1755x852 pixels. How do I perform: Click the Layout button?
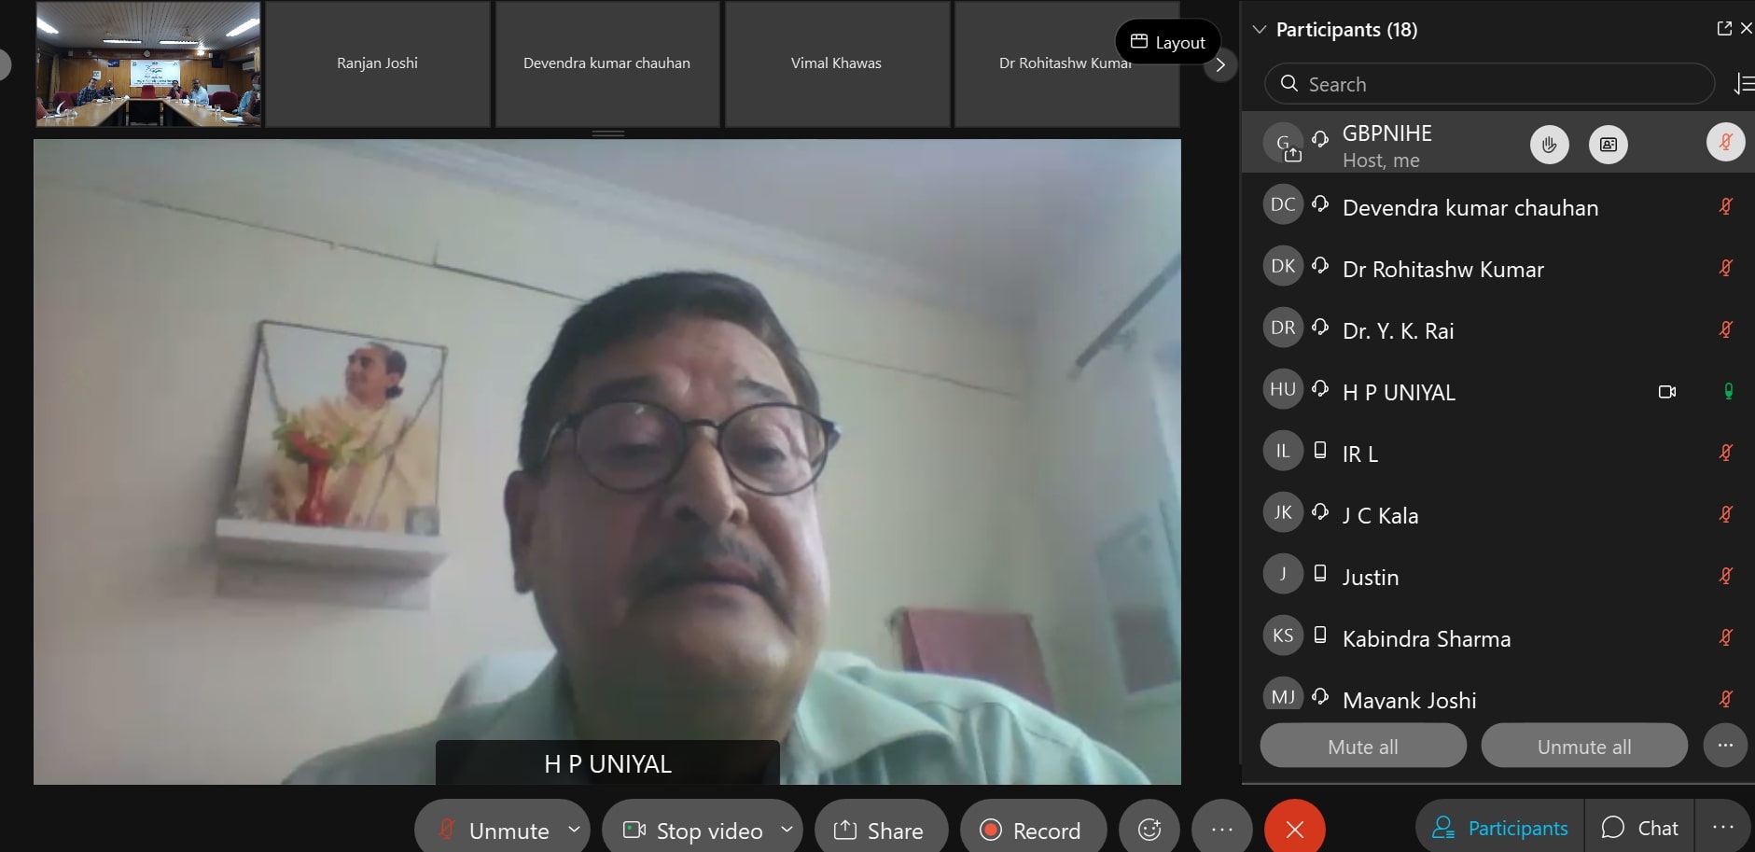click(x=1167, y=42)
